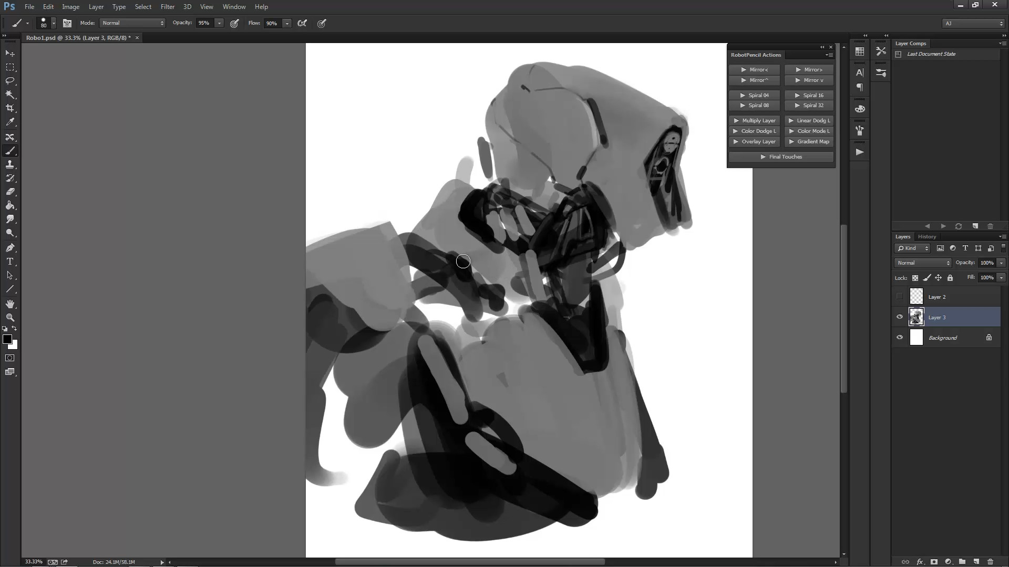Select the Eyedropper tool
This screenshot has width=1009, height=567.
coord(10,122)
